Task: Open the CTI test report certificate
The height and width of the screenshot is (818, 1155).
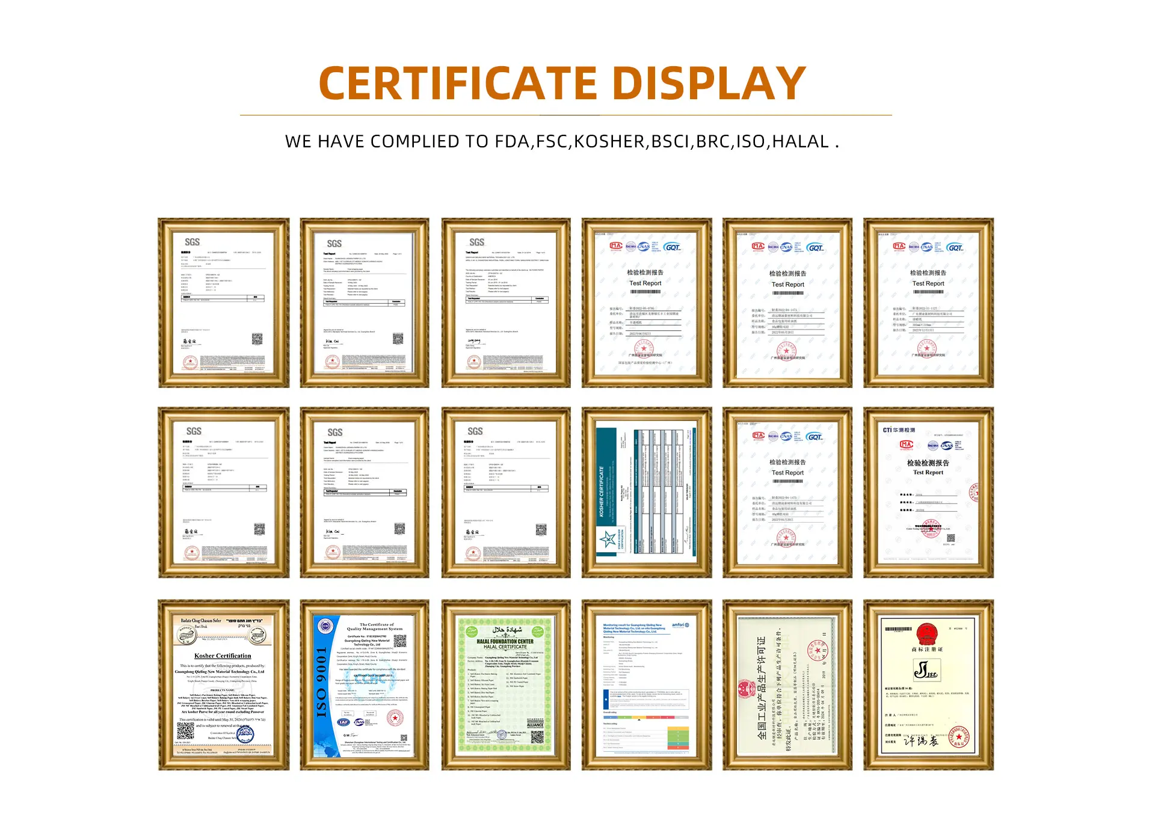Action: [928, 492]
